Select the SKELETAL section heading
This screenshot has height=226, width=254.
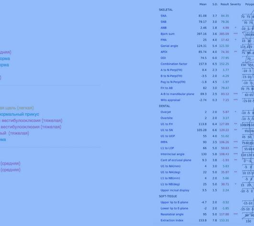[166, 10]
